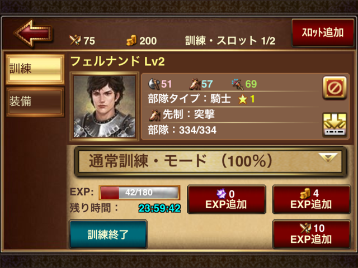Add EXP using 10 swords

click(x=312, y=234)
